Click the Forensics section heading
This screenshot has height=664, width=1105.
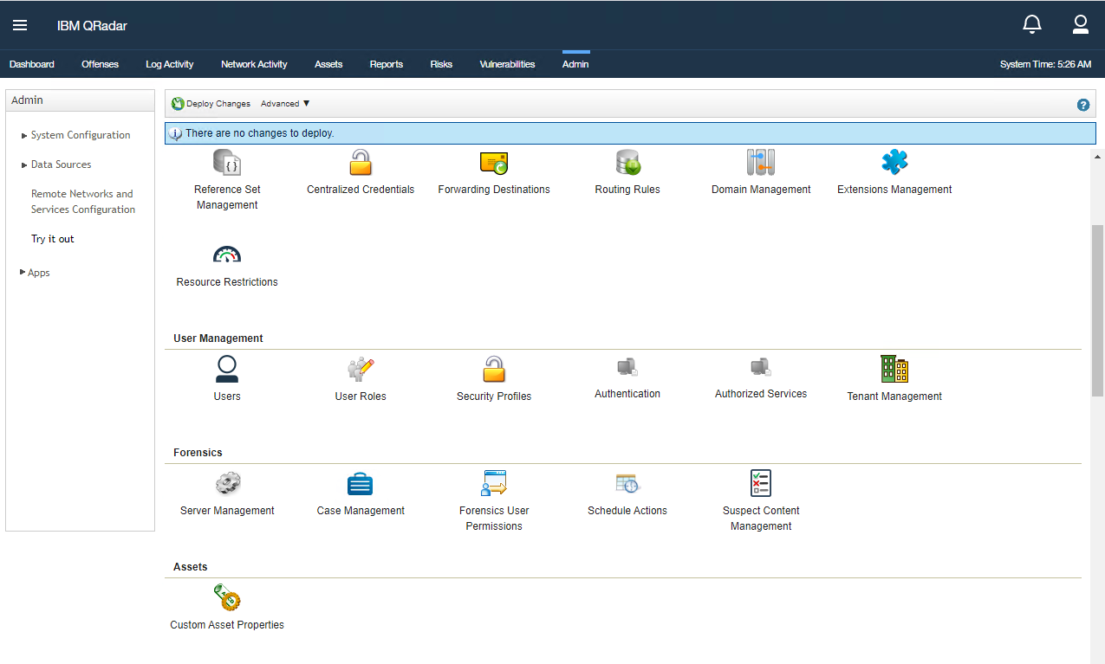tap(198, 453)
